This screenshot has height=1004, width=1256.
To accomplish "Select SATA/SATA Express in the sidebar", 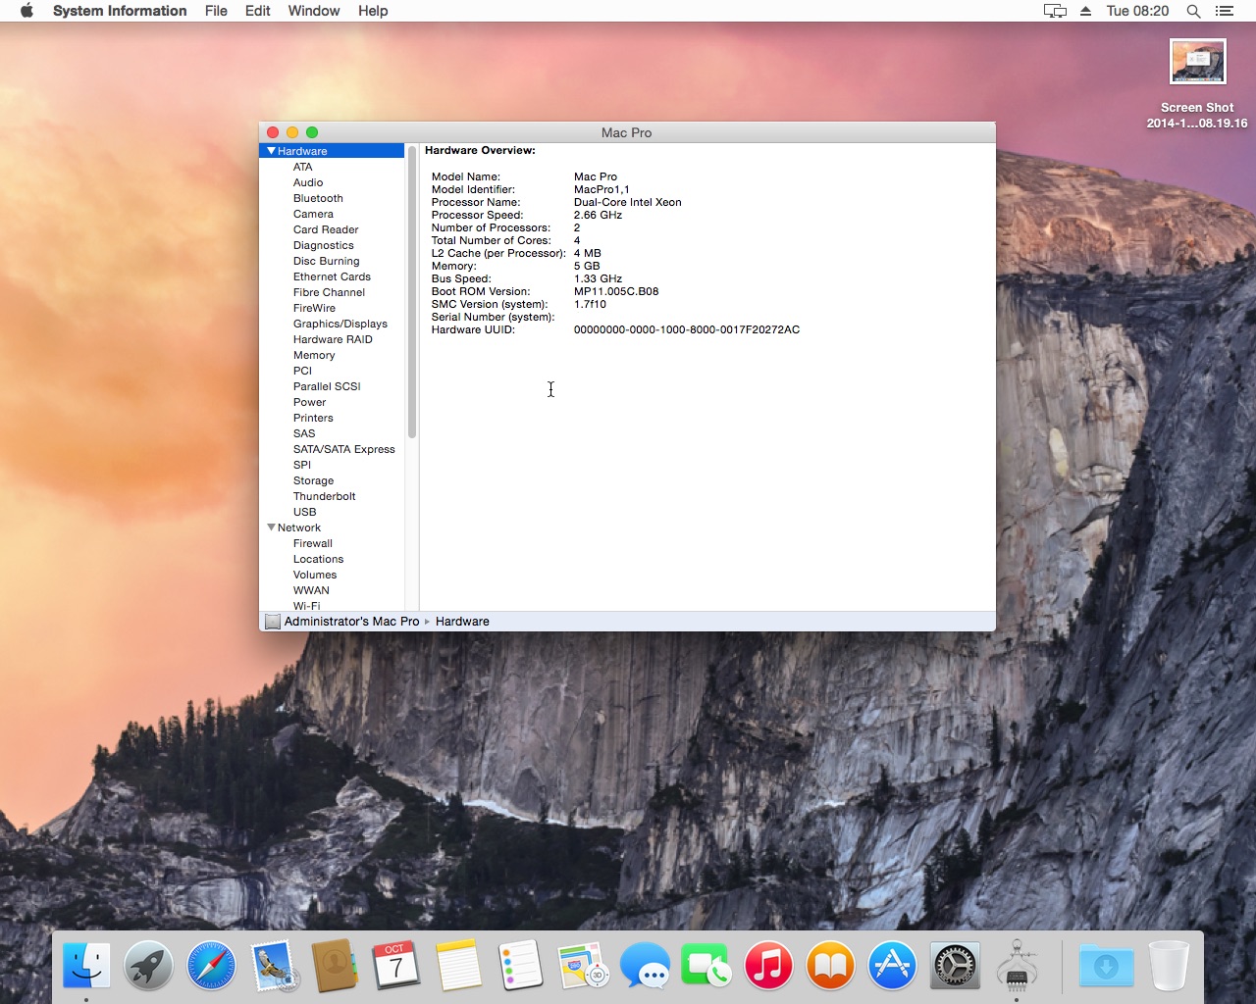I will (344, 449).
